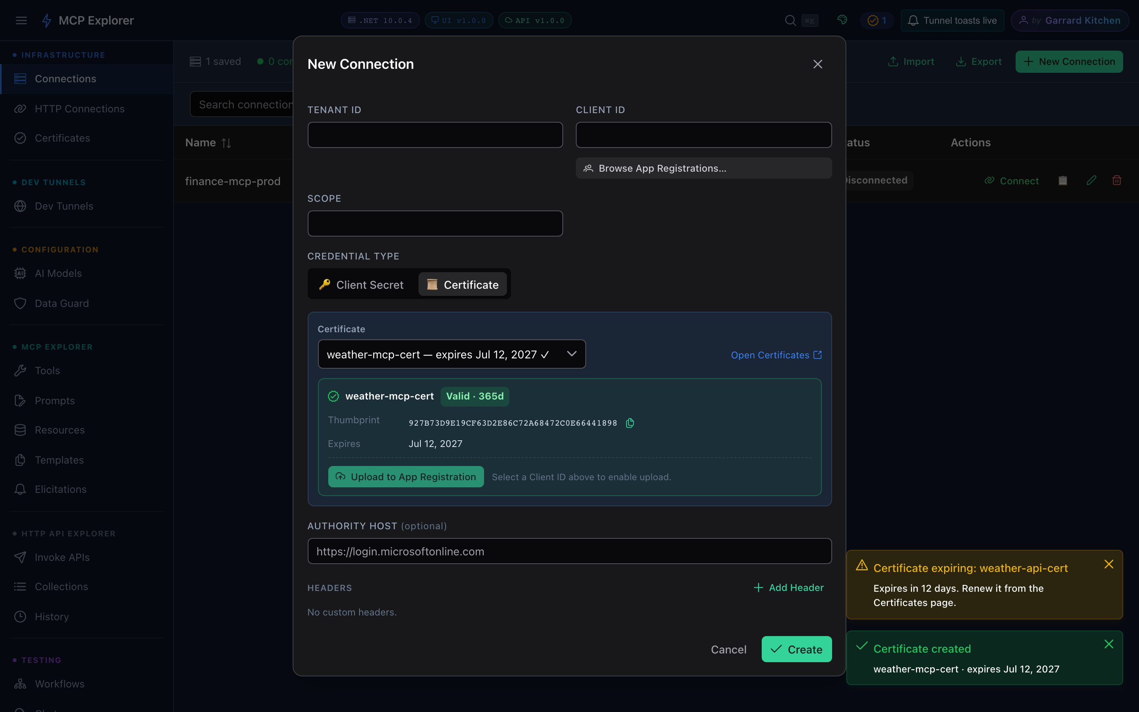Expand the weather-mcp-cert certificate dropdown

[x=451, y=354]
